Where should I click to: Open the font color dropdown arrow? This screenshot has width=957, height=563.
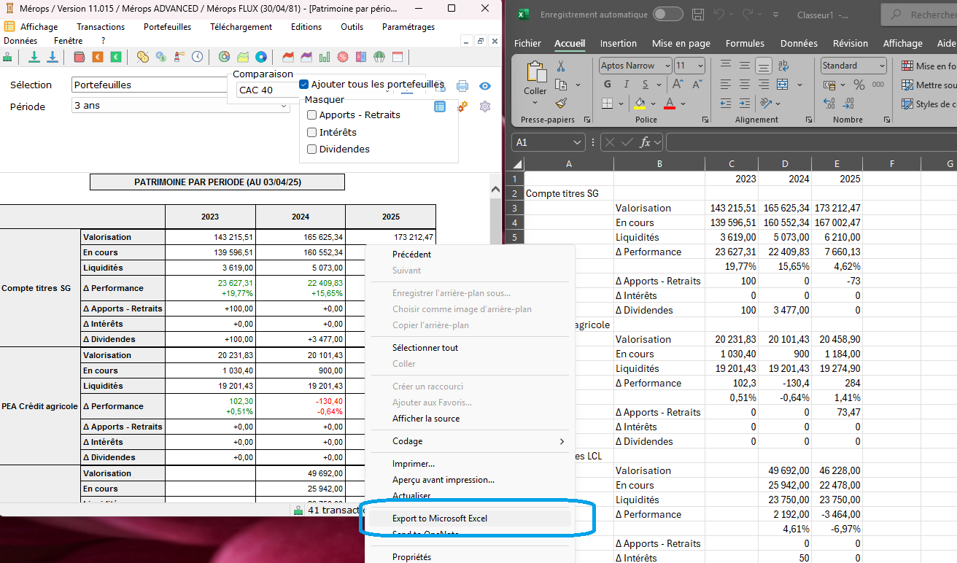coord(684,104)
